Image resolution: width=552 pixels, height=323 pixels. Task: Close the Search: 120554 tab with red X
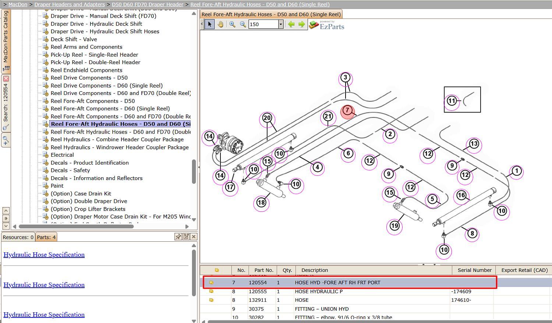[6, 79]
